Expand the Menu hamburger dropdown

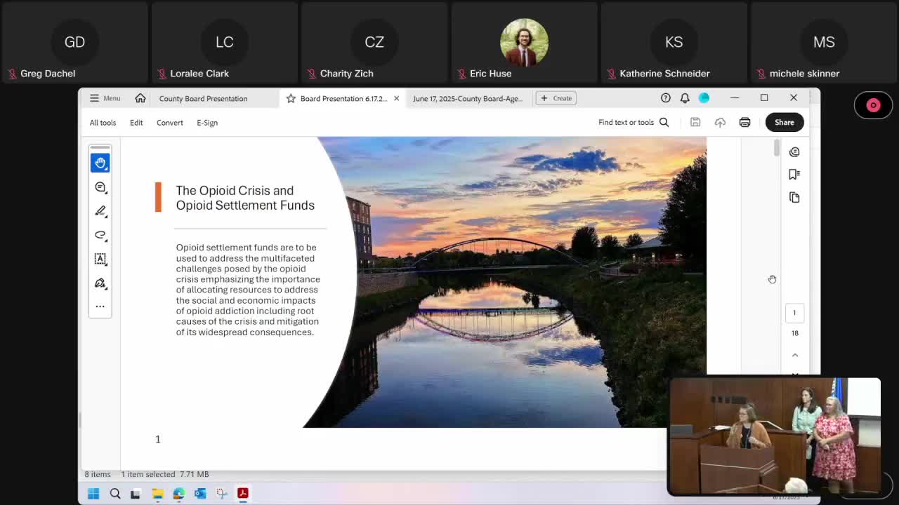click(x=105, y=98)
